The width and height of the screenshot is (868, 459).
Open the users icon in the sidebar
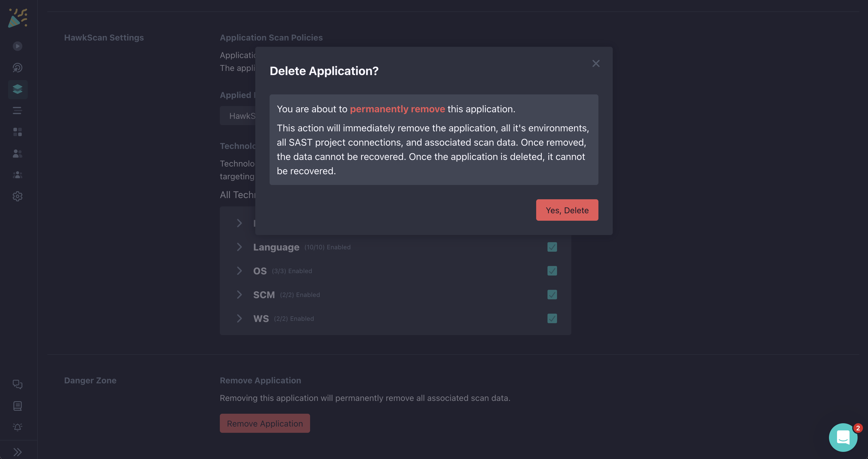(18, 154)
